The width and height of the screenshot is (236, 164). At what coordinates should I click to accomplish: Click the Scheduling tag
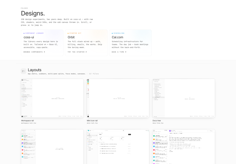pos(118,33)
